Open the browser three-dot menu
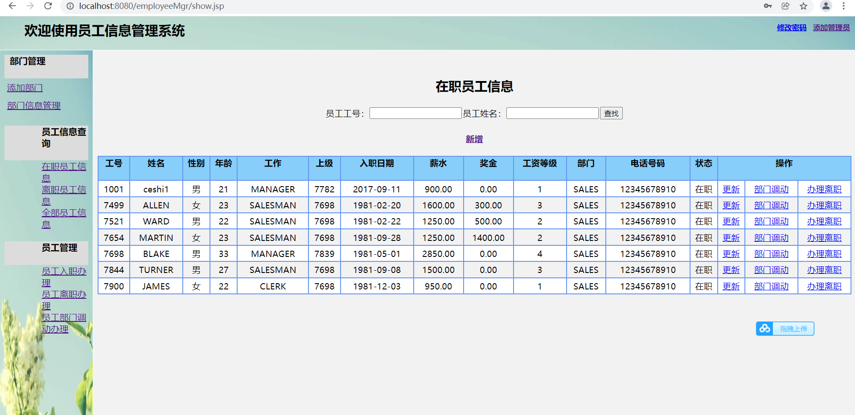 [843, 6]
